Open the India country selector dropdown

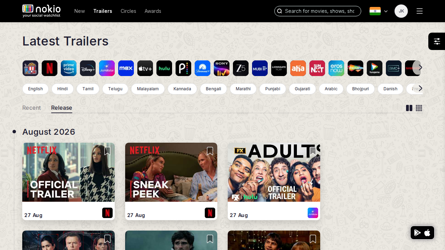pyautogui.click(x=379, y=11)
